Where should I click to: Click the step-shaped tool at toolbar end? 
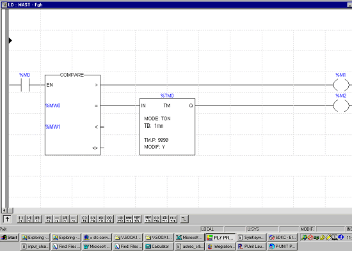[184, 219]
